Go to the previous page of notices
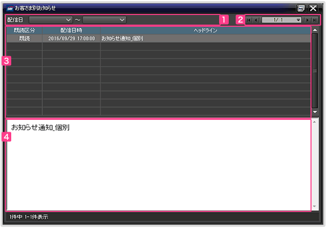This screenshot has width=326, height=228. pos(256,20)
